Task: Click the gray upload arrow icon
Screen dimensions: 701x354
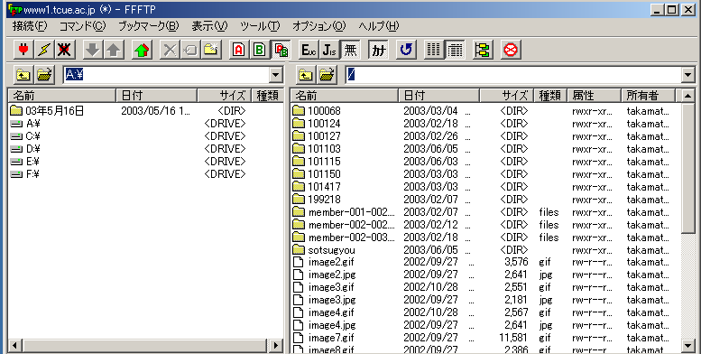Action: pyautogui.click(x=114, y=50)
